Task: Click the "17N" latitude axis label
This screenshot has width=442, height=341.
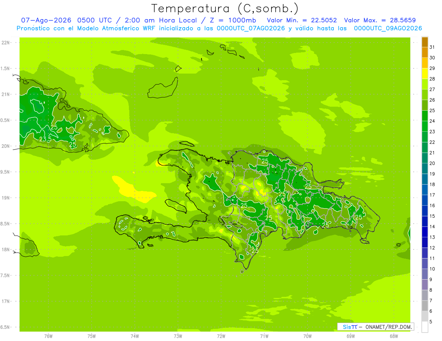Action: click(6, 301)
